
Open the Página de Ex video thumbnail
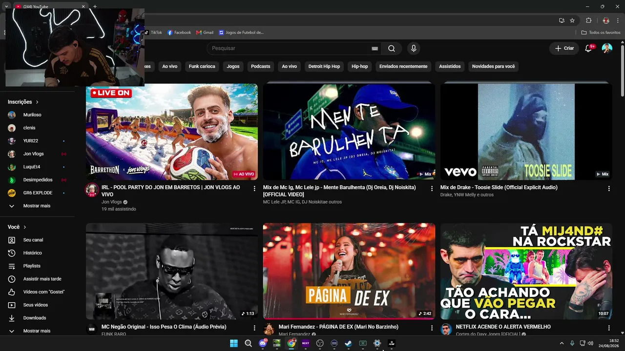[x=349, y=271]
